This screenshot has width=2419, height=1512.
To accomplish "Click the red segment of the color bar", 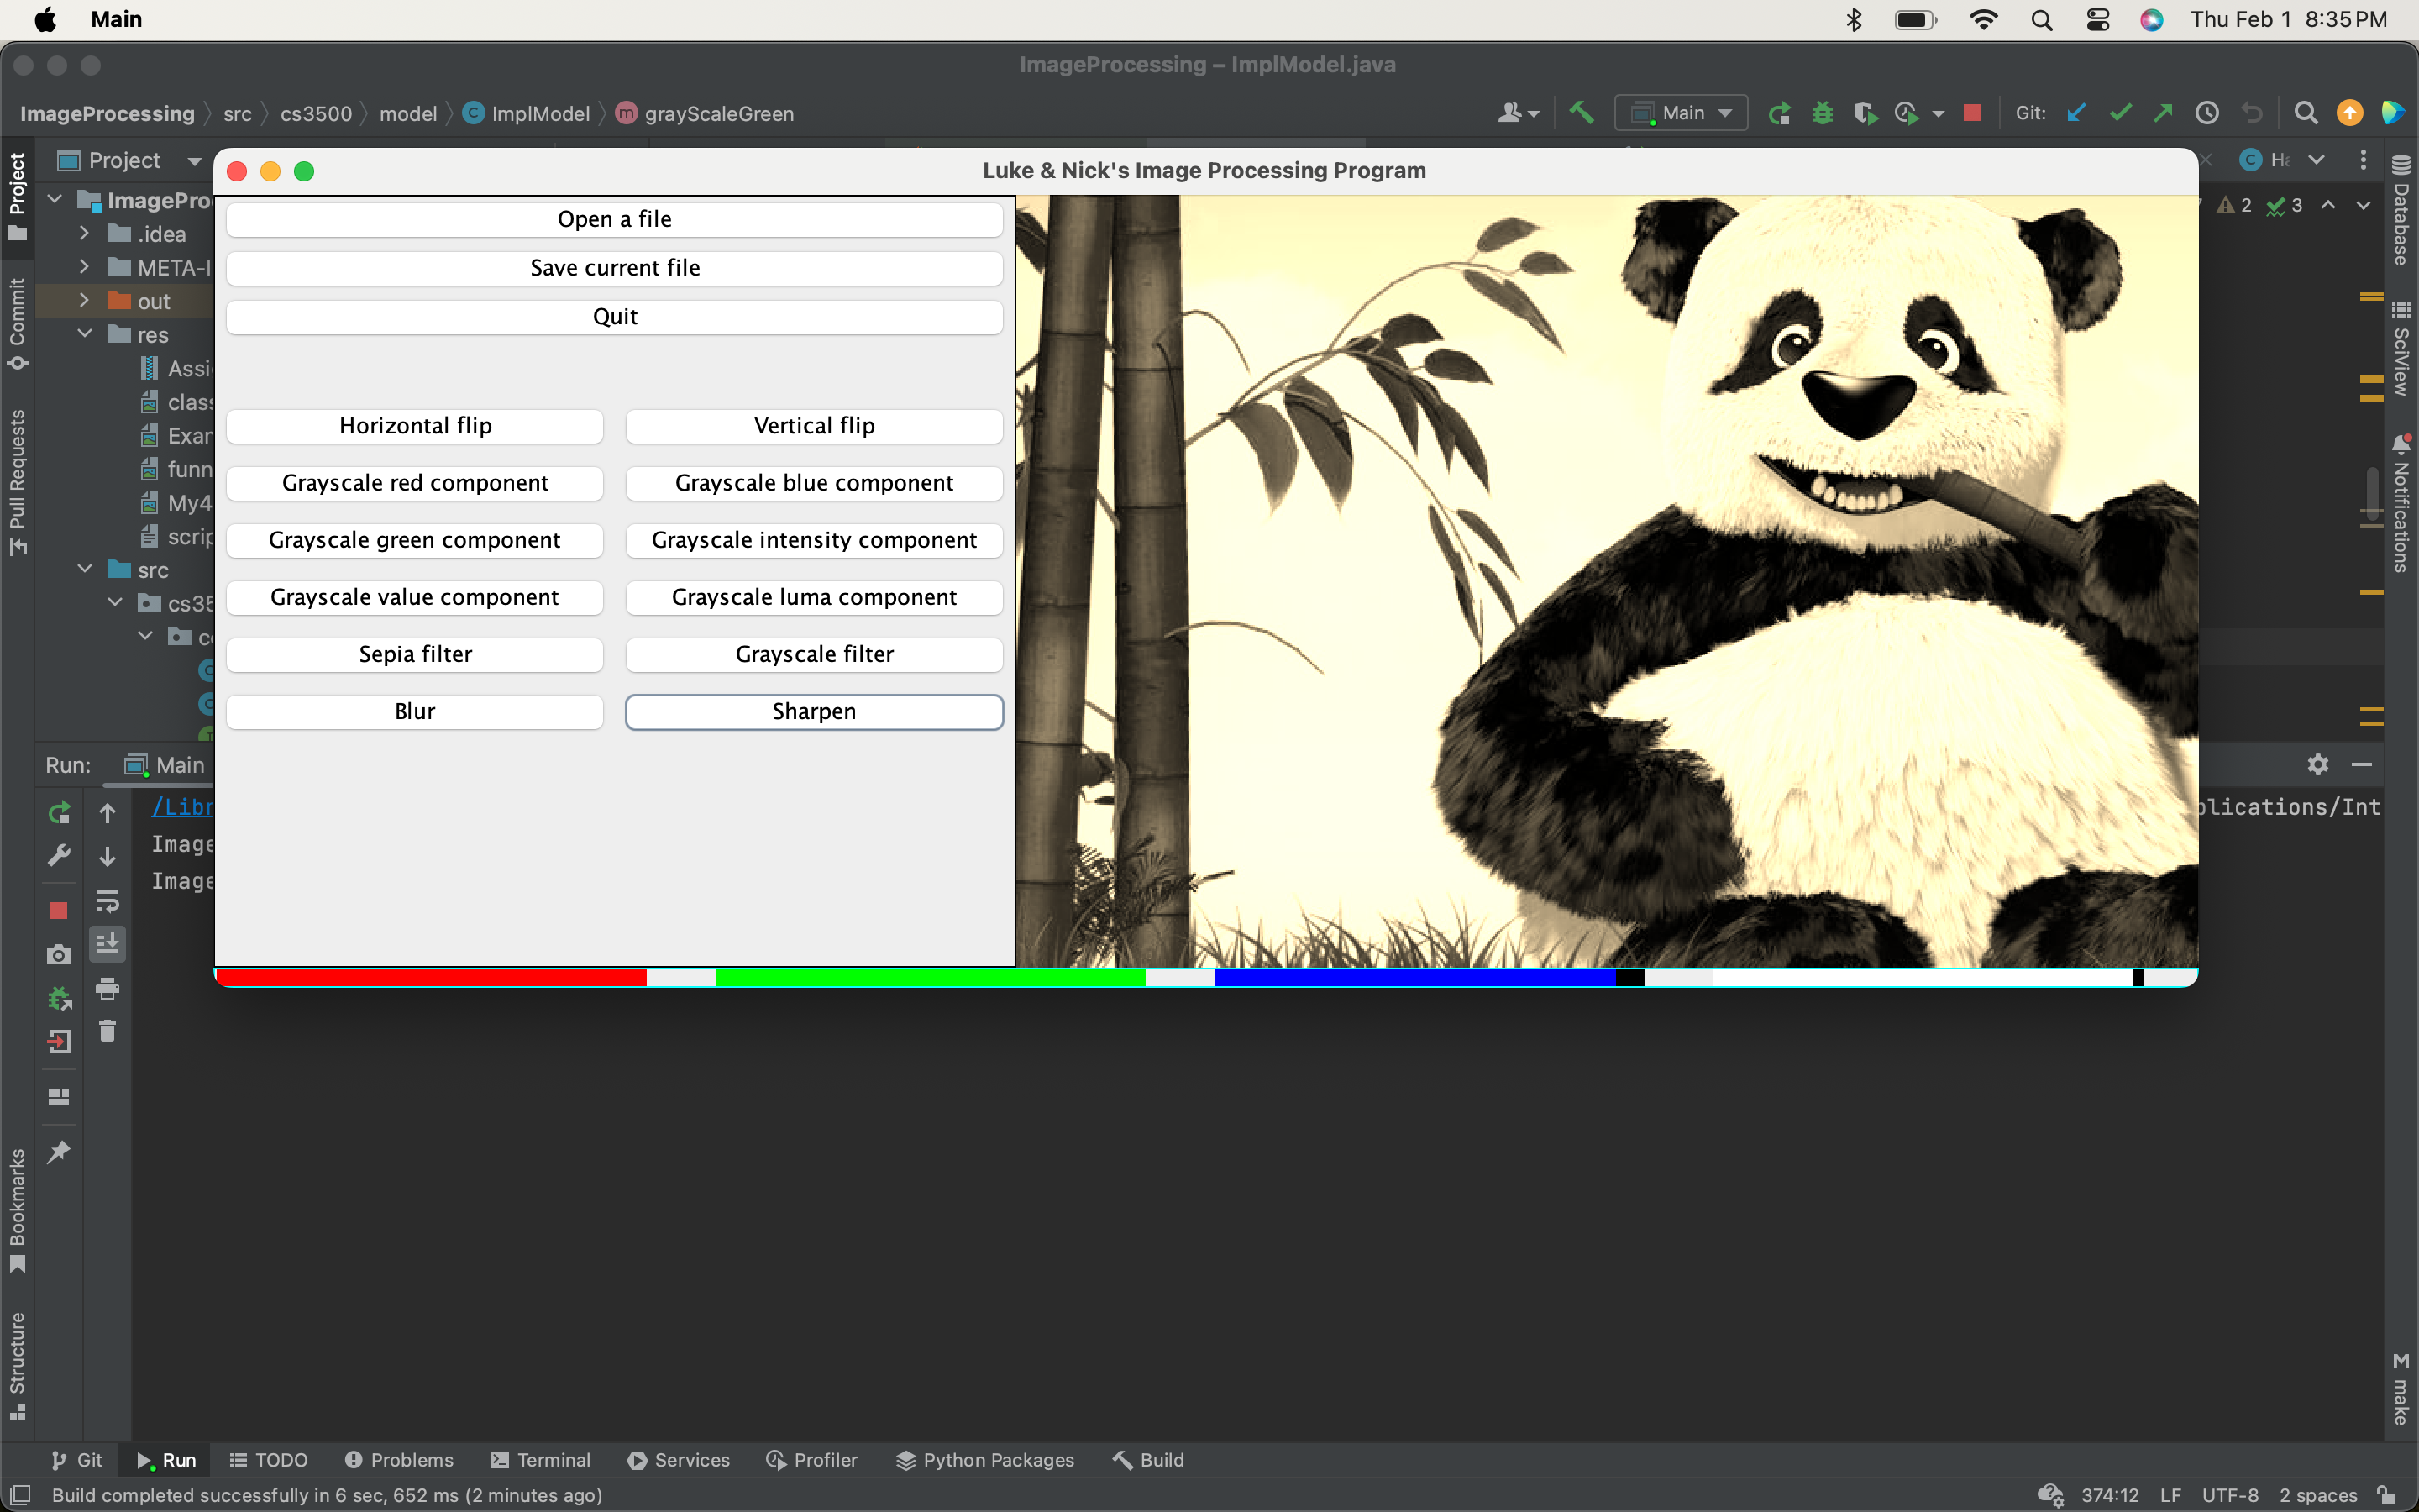I will 430,977.
